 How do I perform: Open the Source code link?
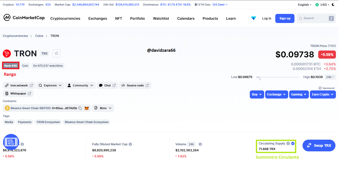coord(135,85)
